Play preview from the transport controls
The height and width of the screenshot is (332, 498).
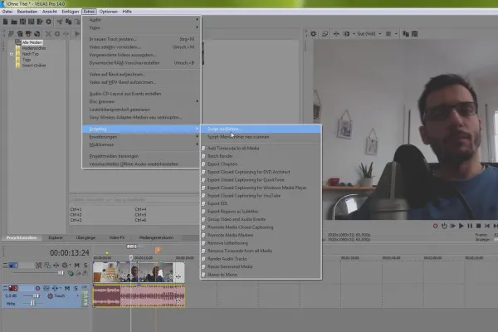click(x=461, y=226)
